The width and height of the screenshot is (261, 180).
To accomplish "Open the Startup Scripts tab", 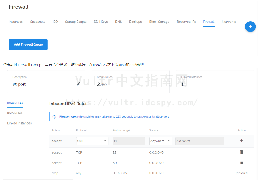I will [x=76, y=22].
